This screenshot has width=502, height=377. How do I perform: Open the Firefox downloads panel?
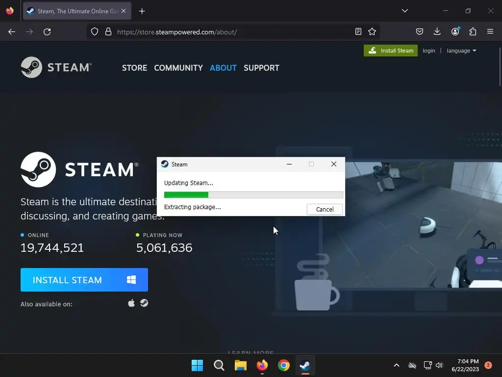pyautogui.click(x=437, y=31)
